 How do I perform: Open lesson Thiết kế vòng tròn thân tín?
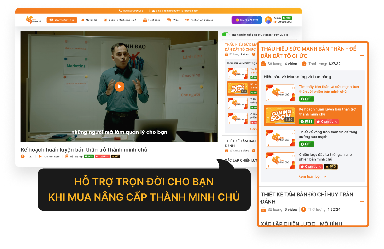[x=328, y=134]
